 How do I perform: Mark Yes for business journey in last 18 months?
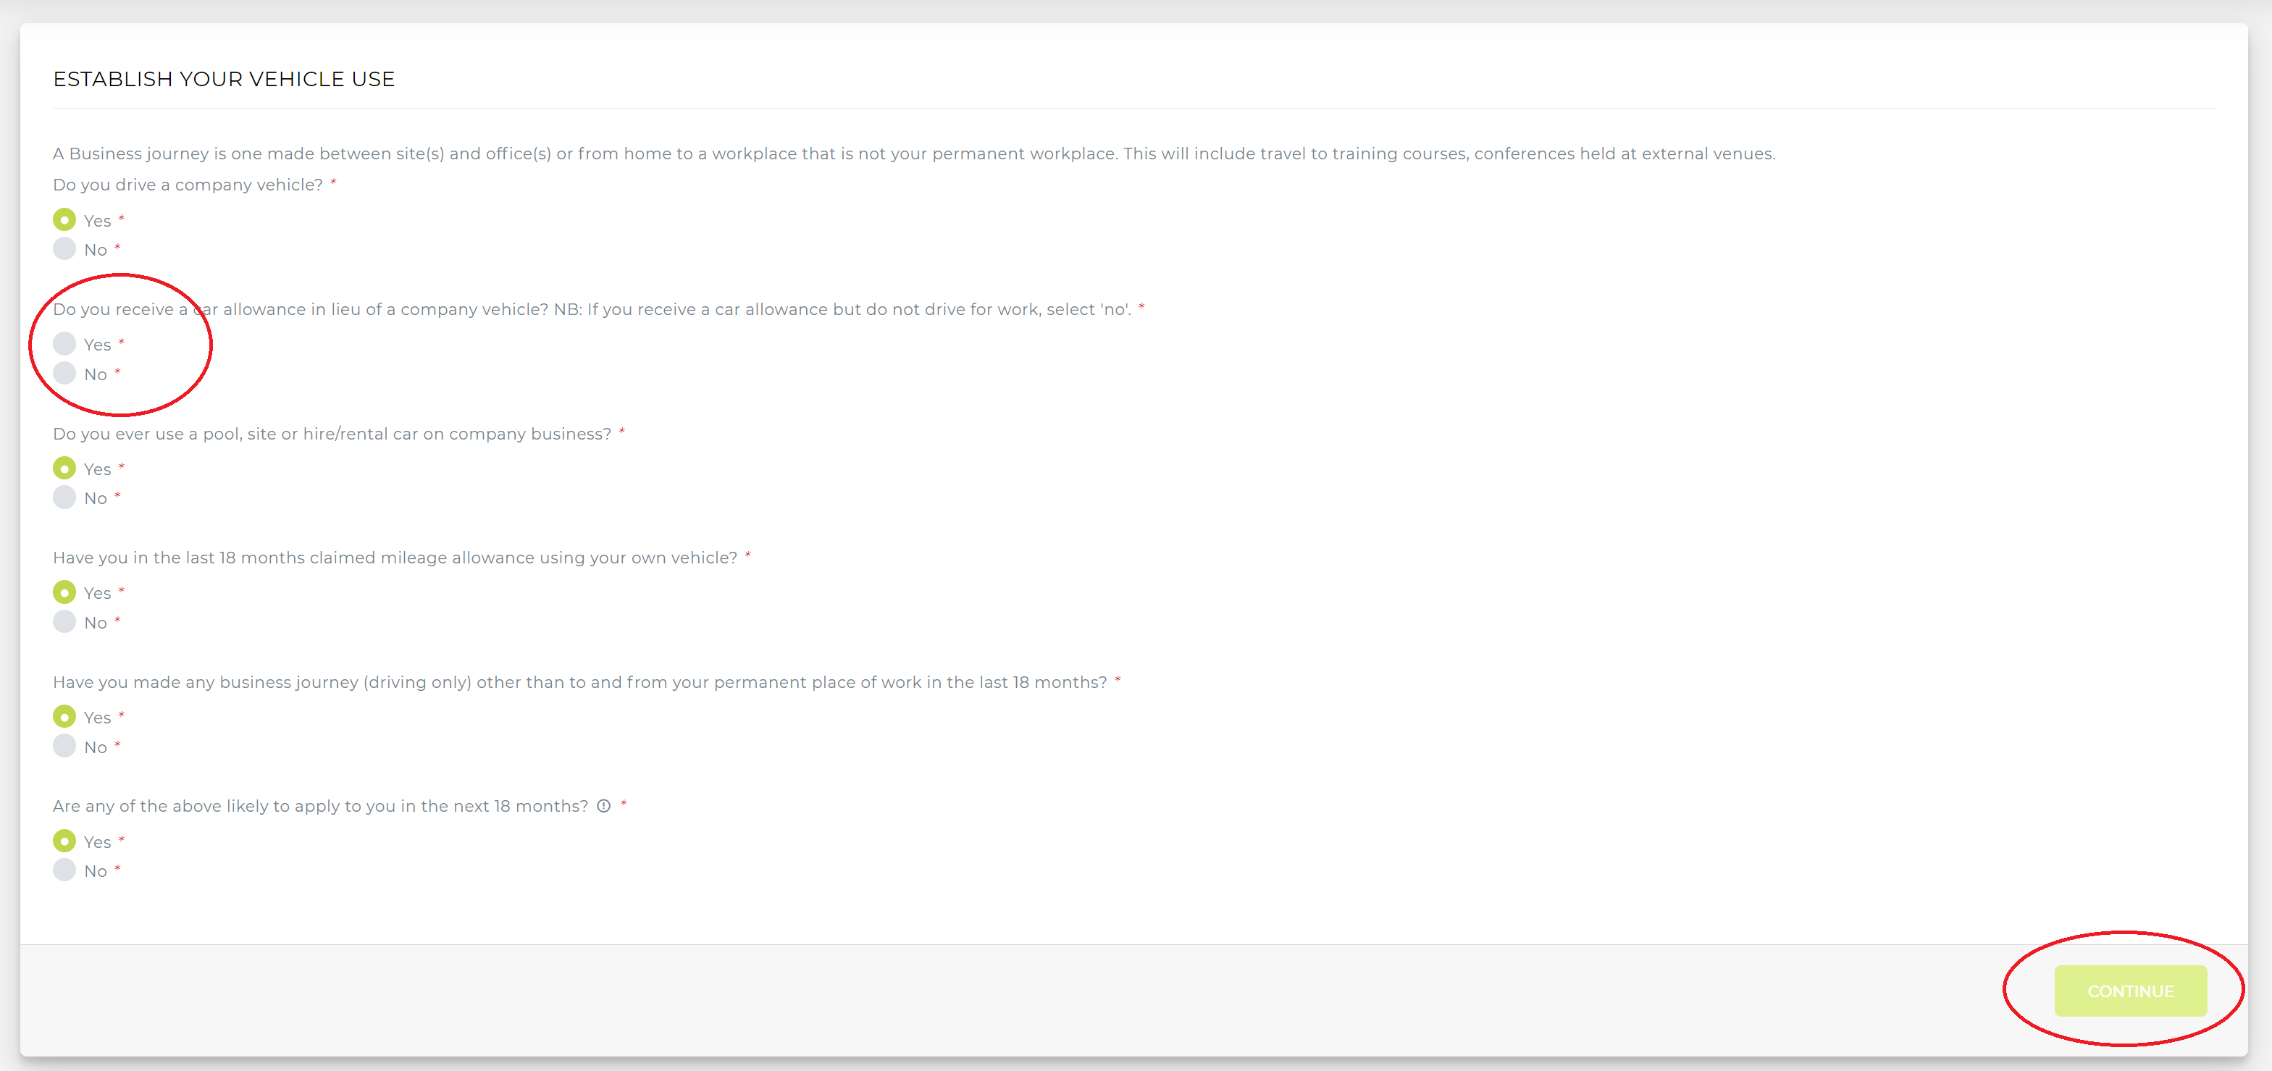point(64,717)
